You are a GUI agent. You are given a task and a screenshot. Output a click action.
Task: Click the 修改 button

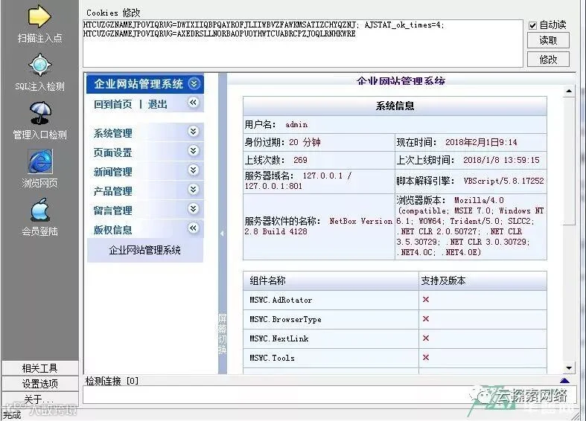[548, 60]
